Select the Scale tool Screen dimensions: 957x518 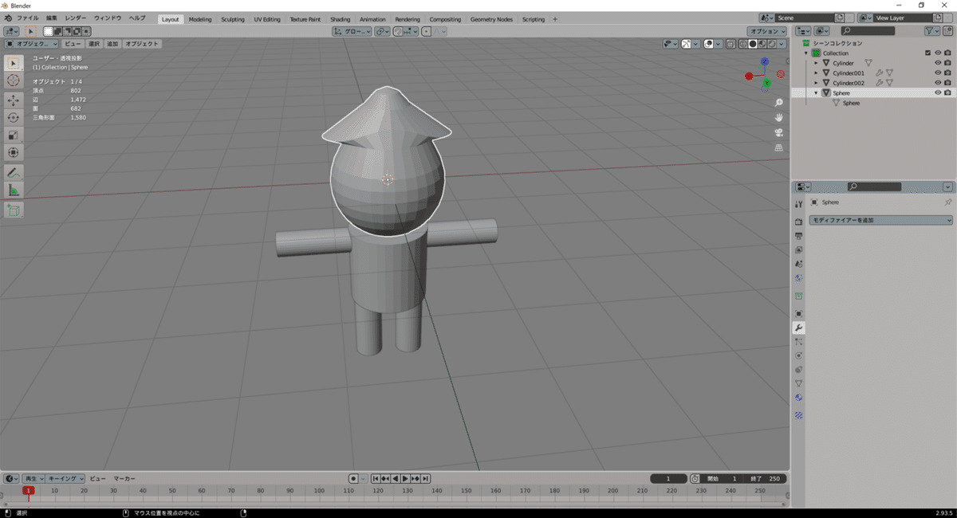[x=14, y=135]
